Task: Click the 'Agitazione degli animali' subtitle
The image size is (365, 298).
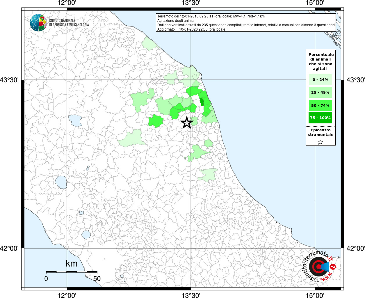Action: (x=176, y=21)
